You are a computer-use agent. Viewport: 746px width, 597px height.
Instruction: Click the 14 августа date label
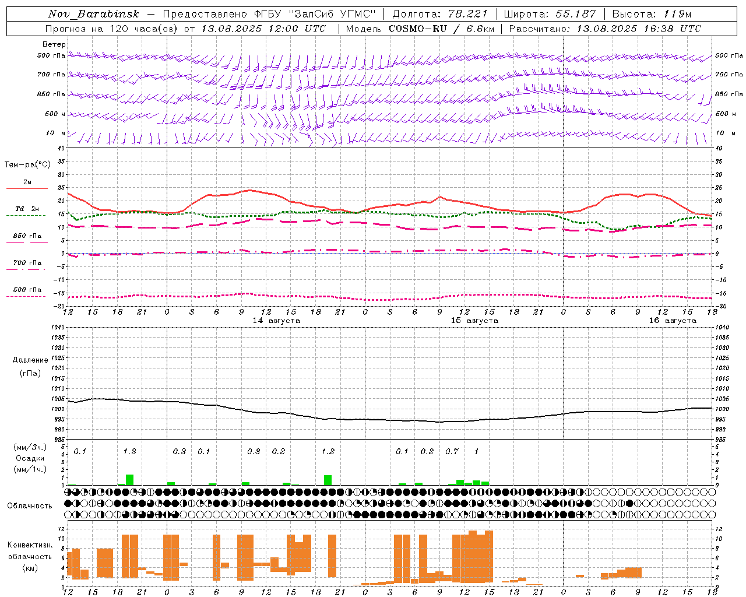click(276, 321)
